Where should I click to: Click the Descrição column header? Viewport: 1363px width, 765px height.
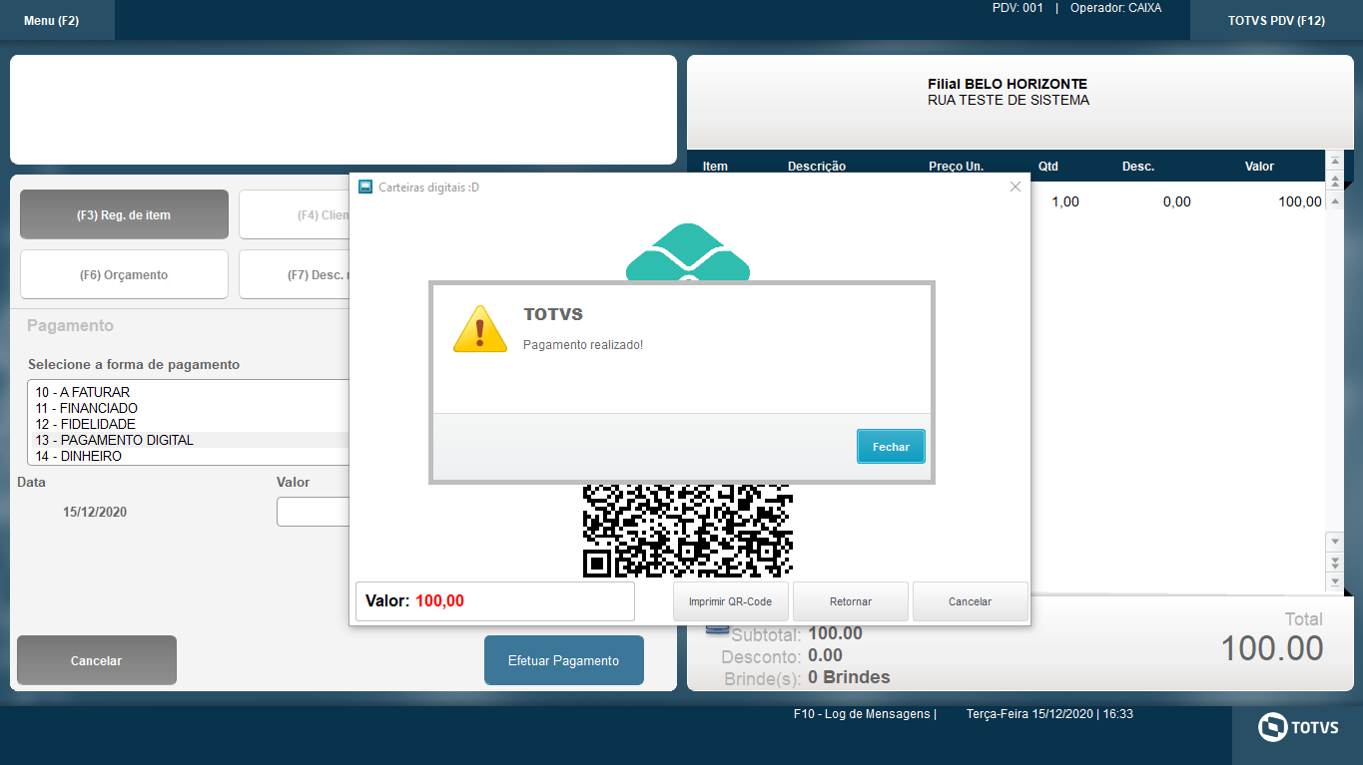pos(817,167)
